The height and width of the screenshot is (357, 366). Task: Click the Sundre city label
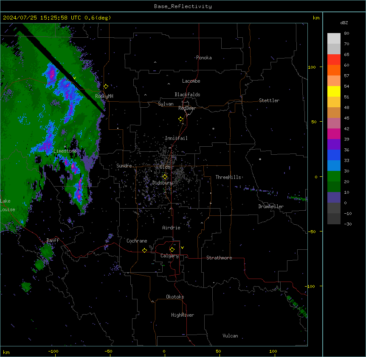pyautogui.click(x=124, y=166)
